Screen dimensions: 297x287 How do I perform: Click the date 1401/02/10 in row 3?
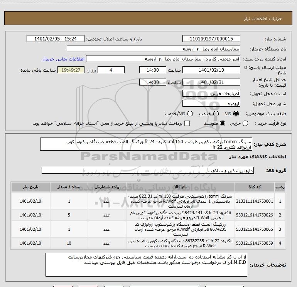point(30,229)
